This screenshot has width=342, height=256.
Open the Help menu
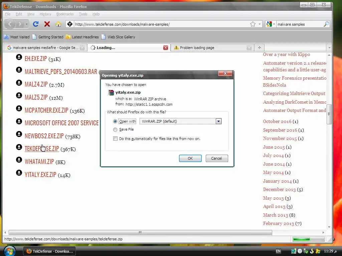click(x=96, y=14)
